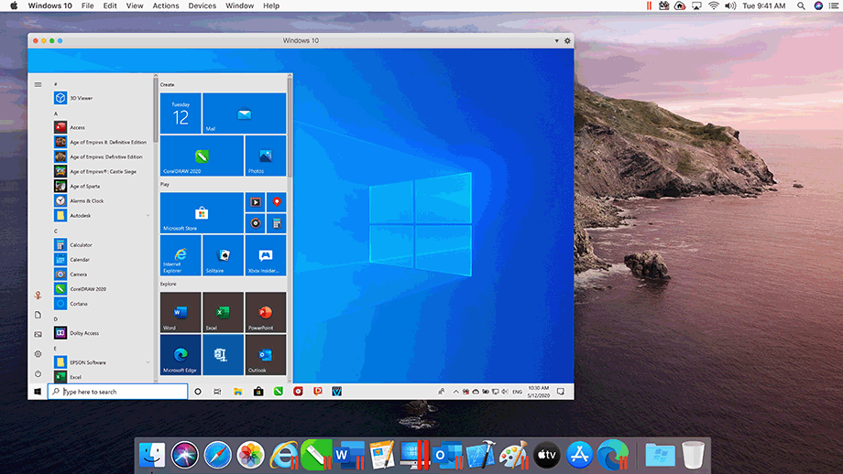Open Task View on the Windows taskbar
This screenshot has height=474, width=843.
(x=217, y=392)
